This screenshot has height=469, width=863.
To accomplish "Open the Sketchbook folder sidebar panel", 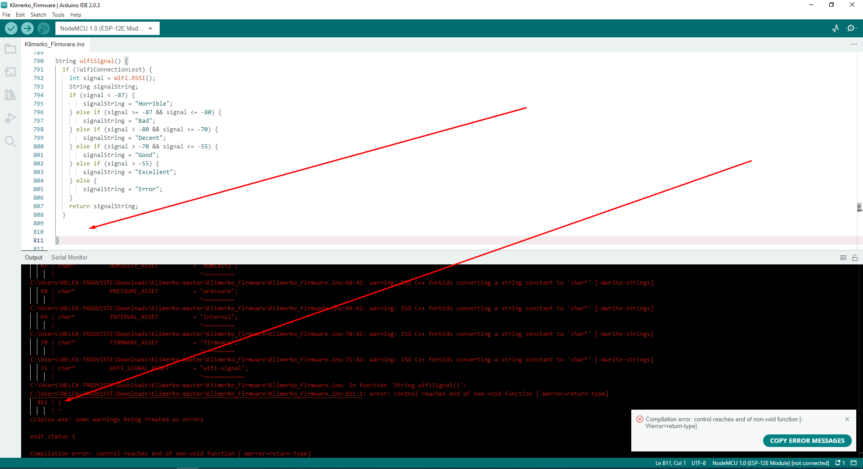I will (10, 49).
